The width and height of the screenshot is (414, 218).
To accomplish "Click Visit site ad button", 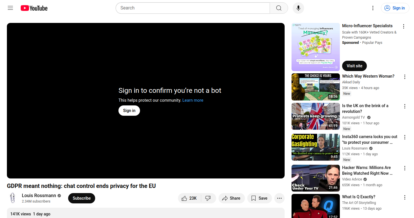I will (354, 66).
